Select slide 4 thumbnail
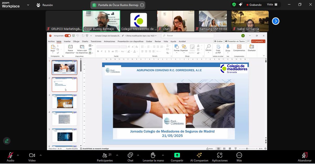Viewport: 315px width, 164px height. click(x=64, y=118)
